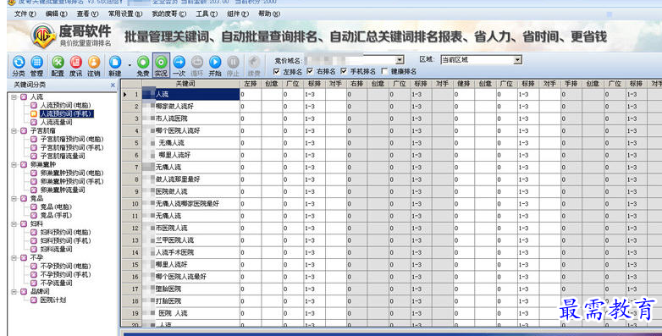Collapse the 卵巢囊肿 tree node
This screenshot has width=662, height=336.
tap(14, 165)
